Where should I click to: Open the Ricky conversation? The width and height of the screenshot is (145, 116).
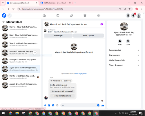[20, 36]
